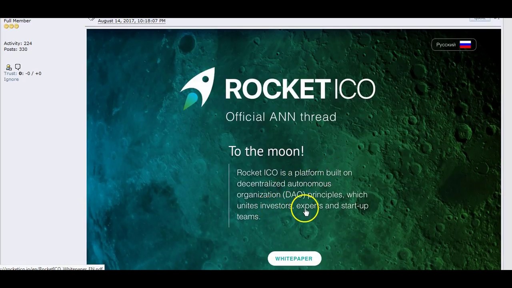Click the Full Member rank coins
Viewport: 512px width, 288px height.
11,26
